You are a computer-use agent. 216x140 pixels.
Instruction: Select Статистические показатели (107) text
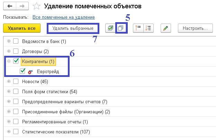[x=56, y=132]
